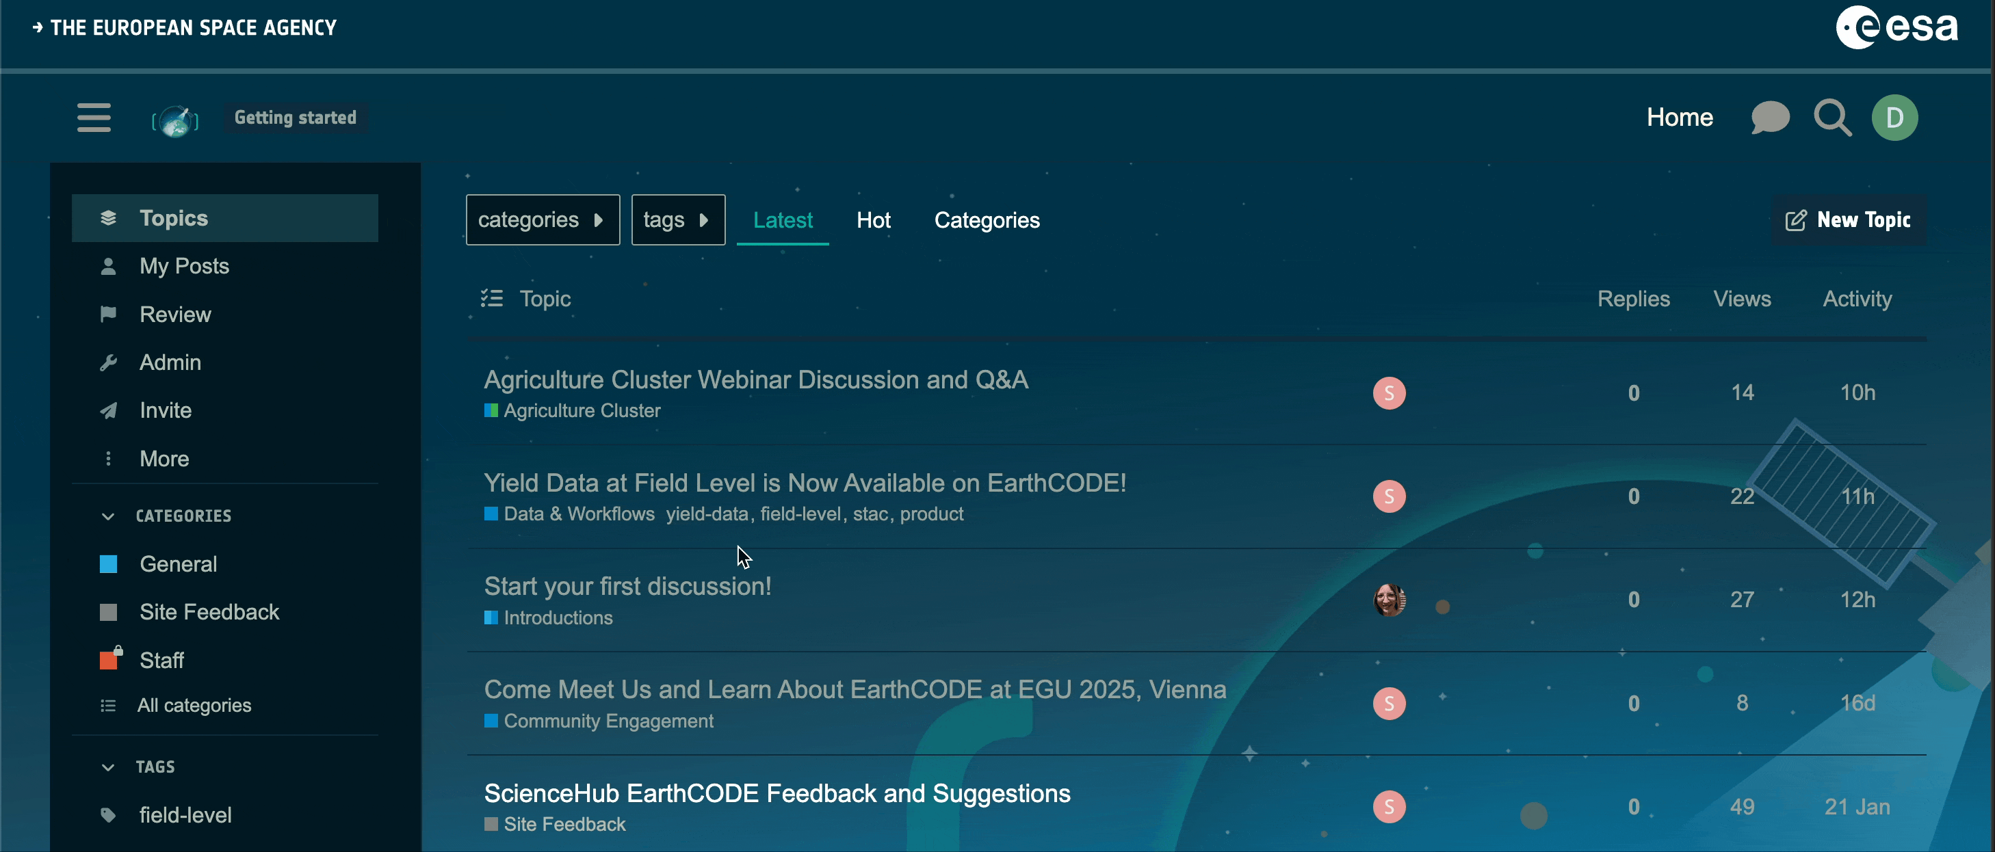Open Agriculture Cluster Webinar Discussion topic

point(756,380)
